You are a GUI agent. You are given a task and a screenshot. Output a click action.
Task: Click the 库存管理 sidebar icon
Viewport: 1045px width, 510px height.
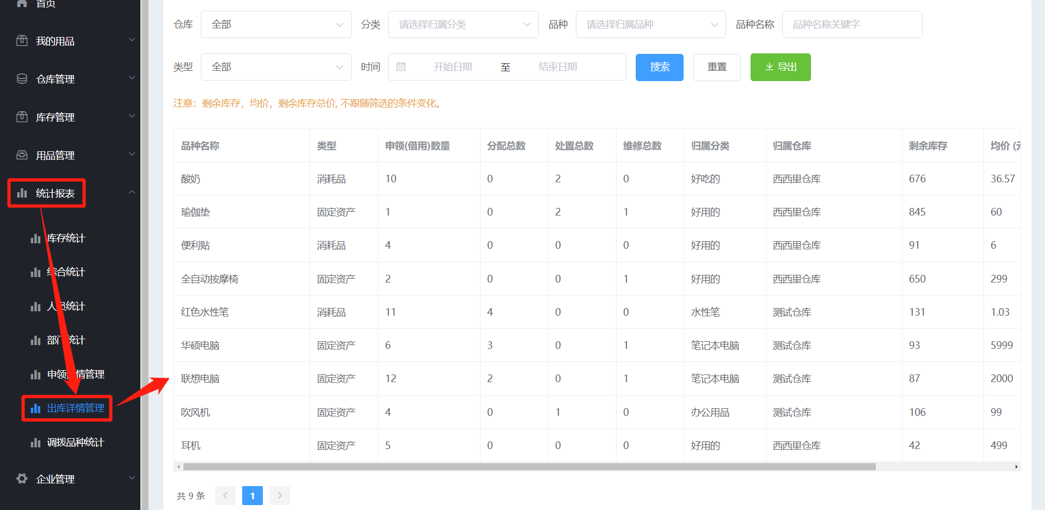point(22,117)
